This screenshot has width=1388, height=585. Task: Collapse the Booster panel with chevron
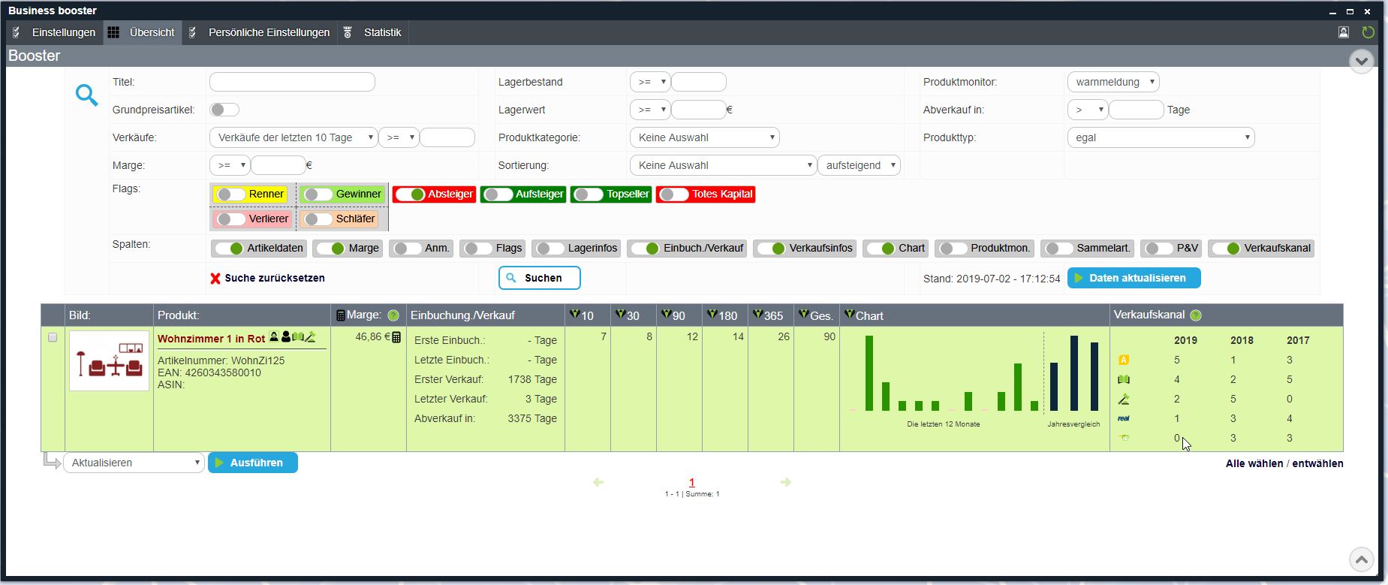(1361, 61)
